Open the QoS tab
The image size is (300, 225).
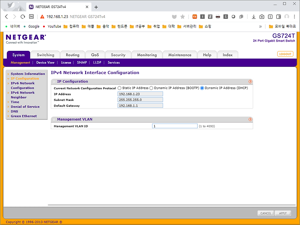coord(95,55)
